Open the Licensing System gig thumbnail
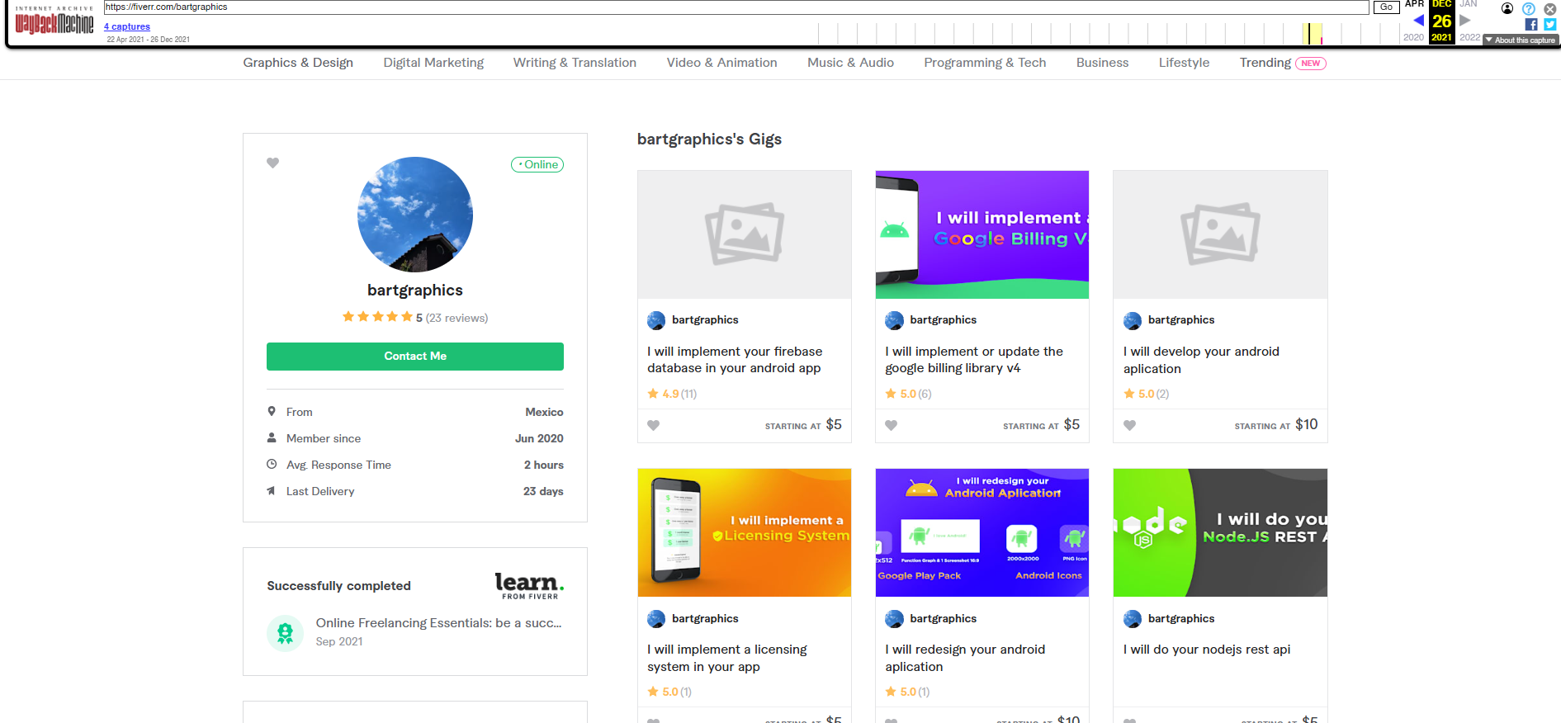 tap(745, 533)
